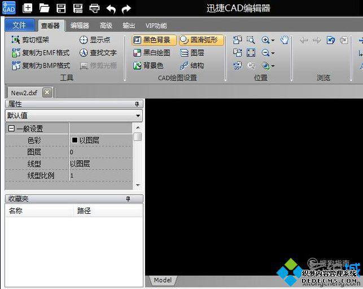Close the New2.dxf document tab
The image size is (363, 289).
(x=47, y=92)
